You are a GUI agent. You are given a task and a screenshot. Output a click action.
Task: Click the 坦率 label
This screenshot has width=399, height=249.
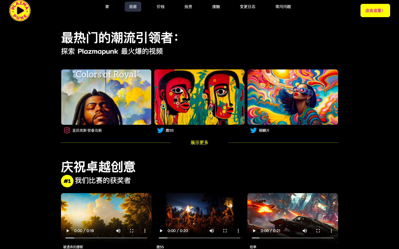coord(253,247)
